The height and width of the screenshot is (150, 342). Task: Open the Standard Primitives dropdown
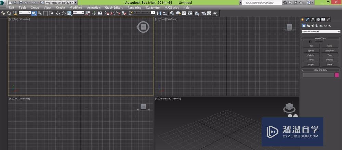[321, 31]
